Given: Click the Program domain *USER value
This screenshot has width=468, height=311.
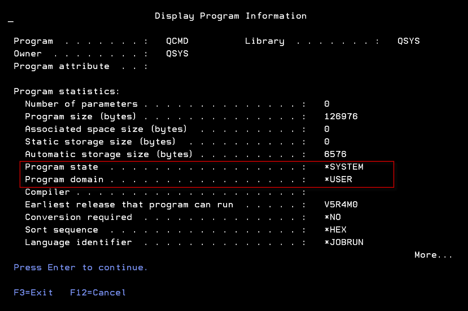Looking at the screenshot, I should (338, 179).
